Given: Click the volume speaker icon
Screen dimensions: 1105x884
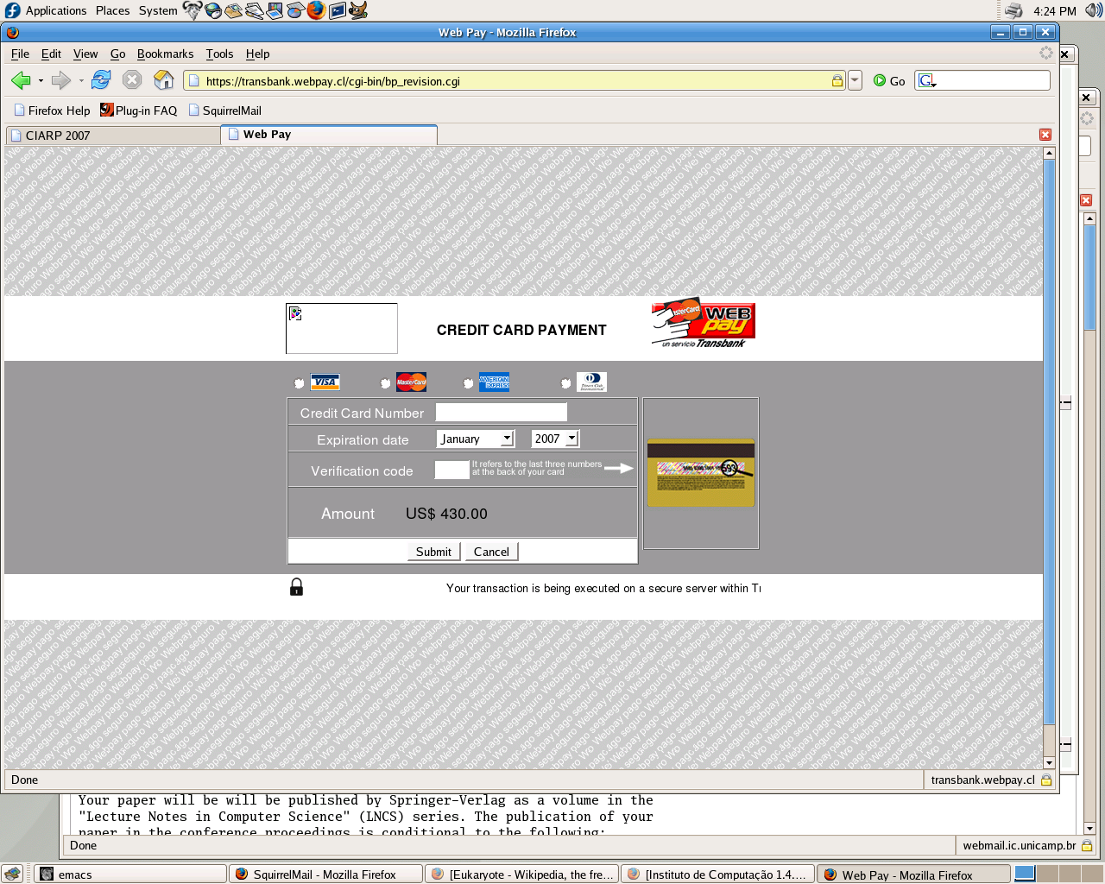Looking at the screenshot, I should [x=1093, y=10].
